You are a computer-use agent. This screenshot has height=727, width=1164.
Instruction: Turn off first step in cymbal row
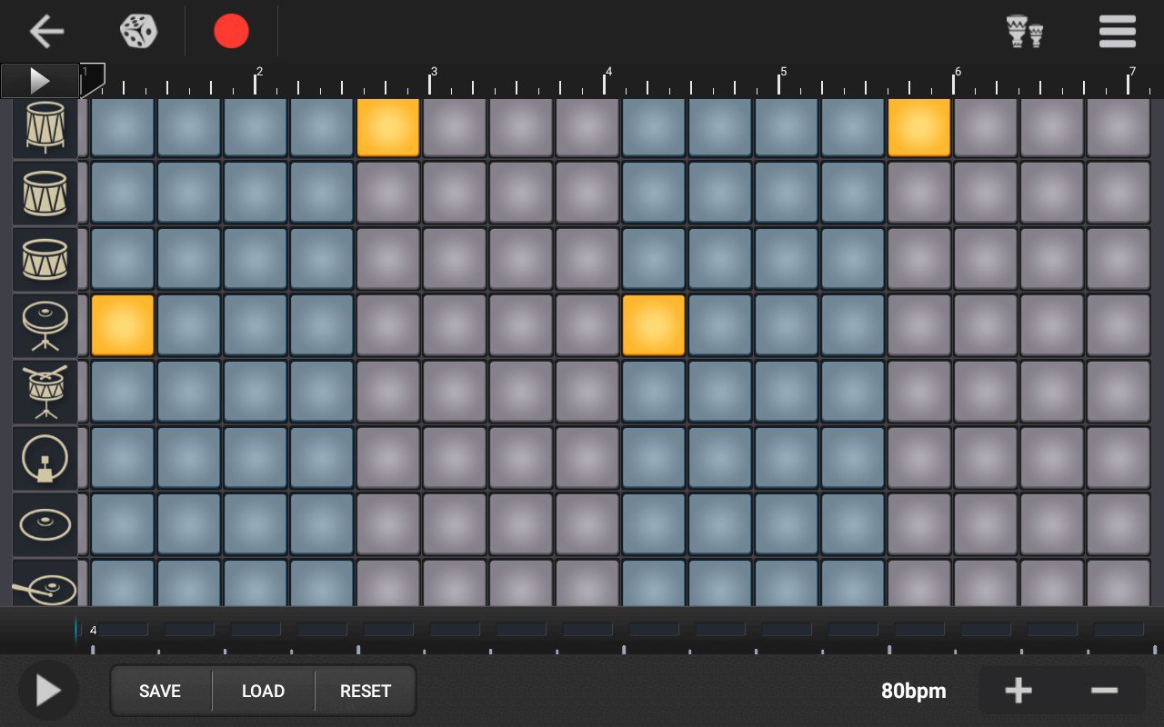click(x=123, y=325)
